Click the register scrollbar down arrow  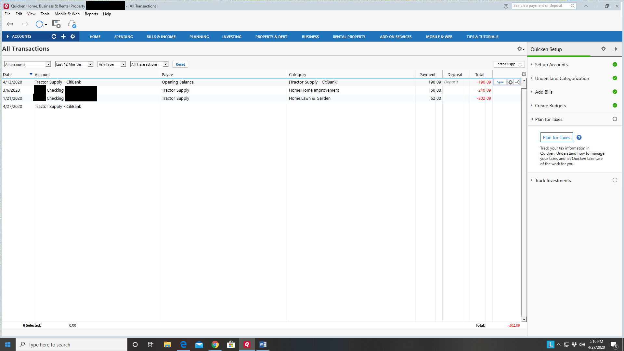524,319
